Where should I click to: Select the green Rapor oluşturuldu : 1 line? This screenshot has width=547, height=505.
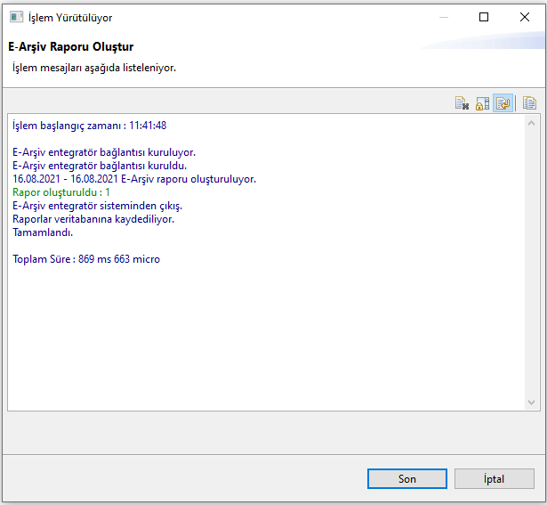pyautogui.click(x=61, y=192)
